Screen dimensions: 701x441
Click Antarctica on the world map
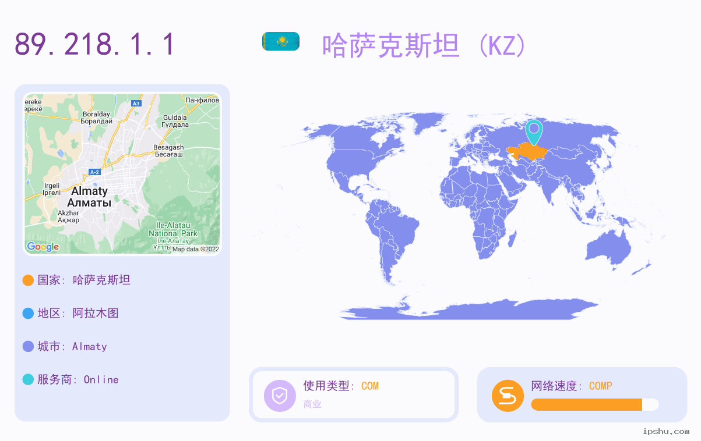click(469, 308)
